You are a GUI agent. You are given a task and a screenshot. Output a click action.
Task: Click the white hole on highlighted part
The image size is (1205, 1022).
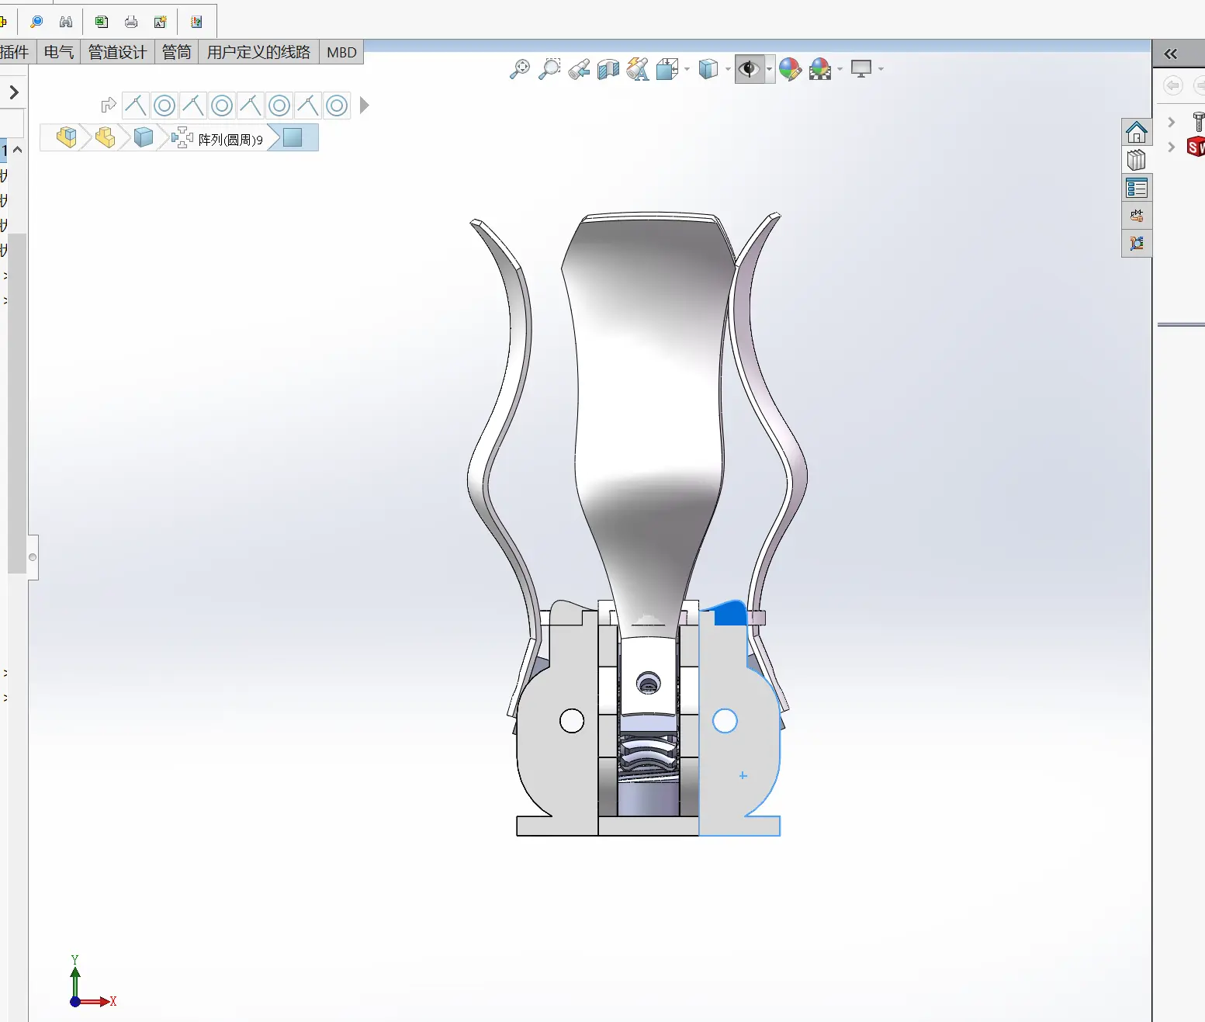pyautogui.click(x=725, y=721)
